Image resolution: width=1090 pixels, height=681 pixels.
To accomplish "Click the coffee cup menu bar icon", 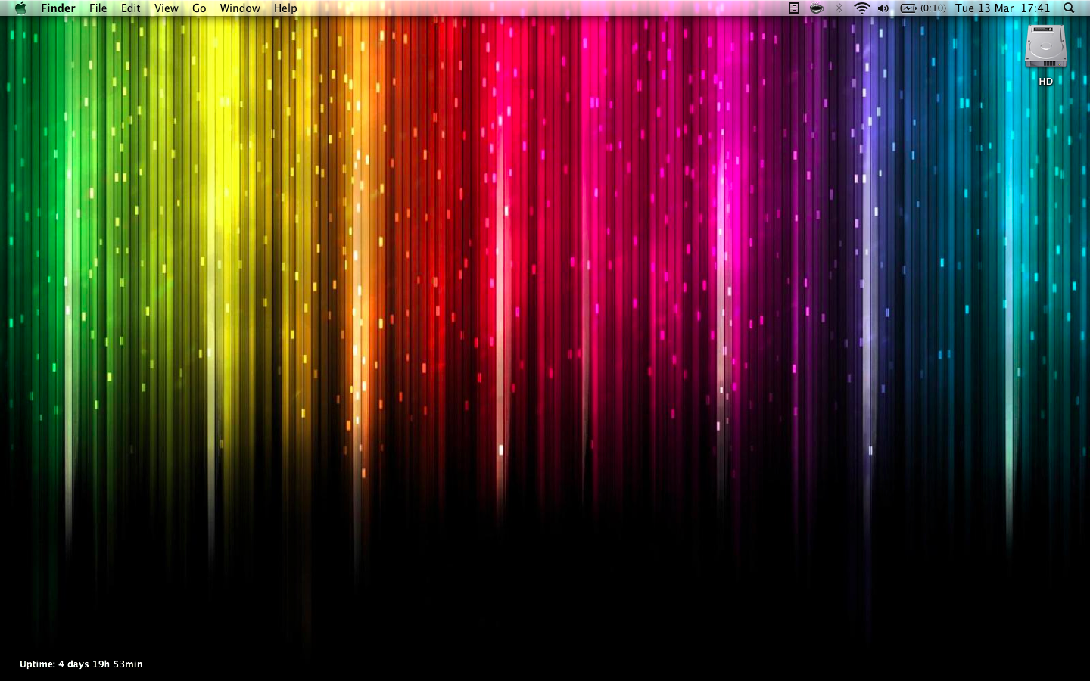I will pos(816,8).
